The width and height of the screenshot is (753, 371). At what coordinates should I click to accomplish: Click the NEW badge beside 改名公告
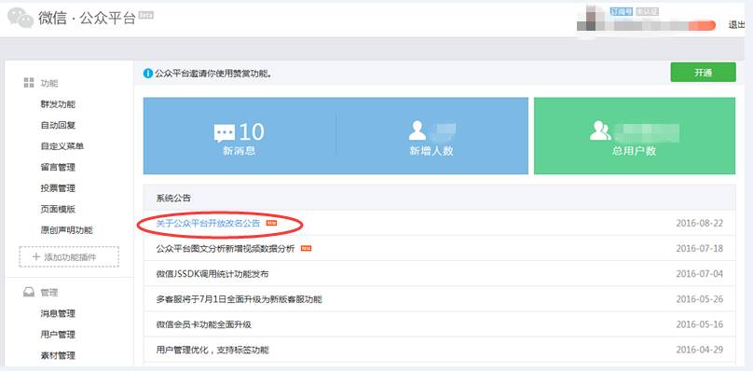point(271,223)
